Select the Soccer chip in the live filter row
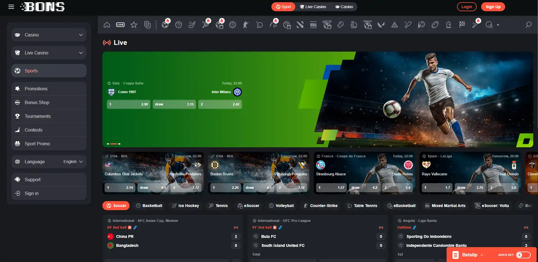 [116, 206]
